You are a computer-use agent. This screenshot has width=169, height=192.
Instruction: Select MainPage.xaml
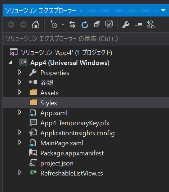pyautogui.click(x=62, y=143)
